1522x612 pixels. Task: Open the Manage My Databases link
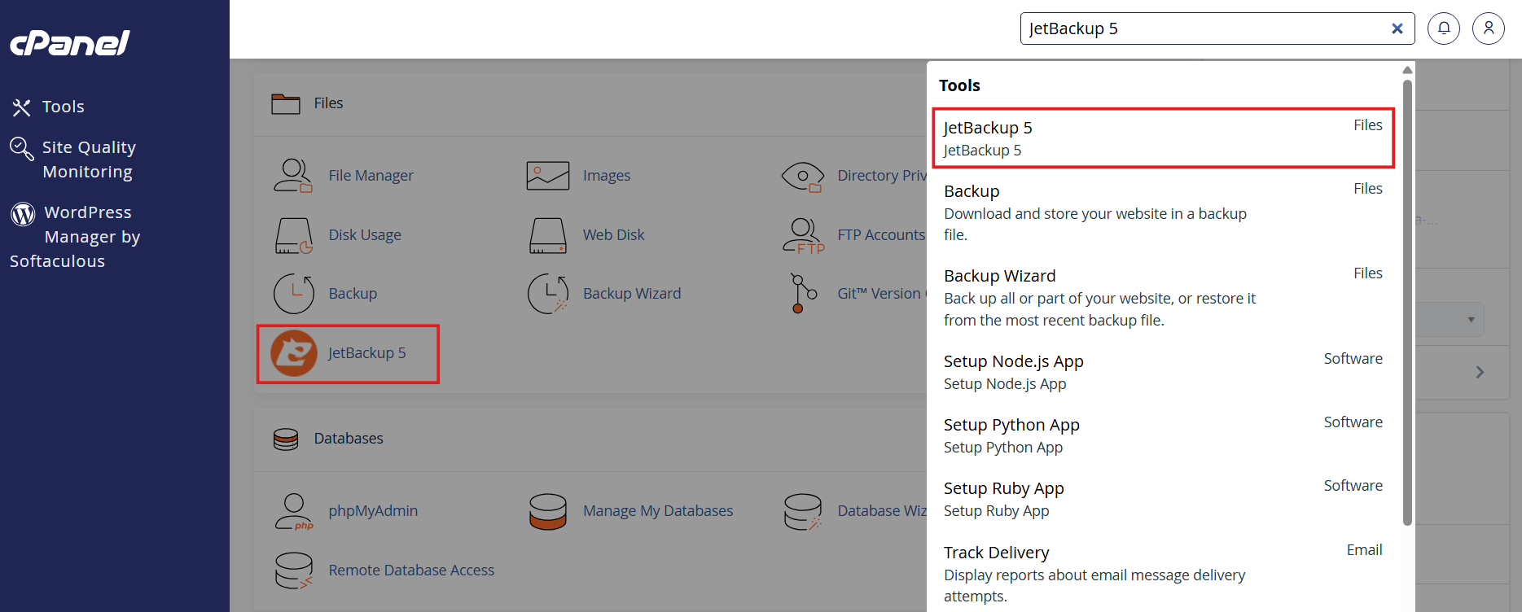(658, 511)
